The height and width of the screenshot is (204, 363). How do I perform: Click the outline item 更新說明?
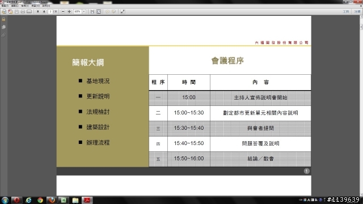98,96
